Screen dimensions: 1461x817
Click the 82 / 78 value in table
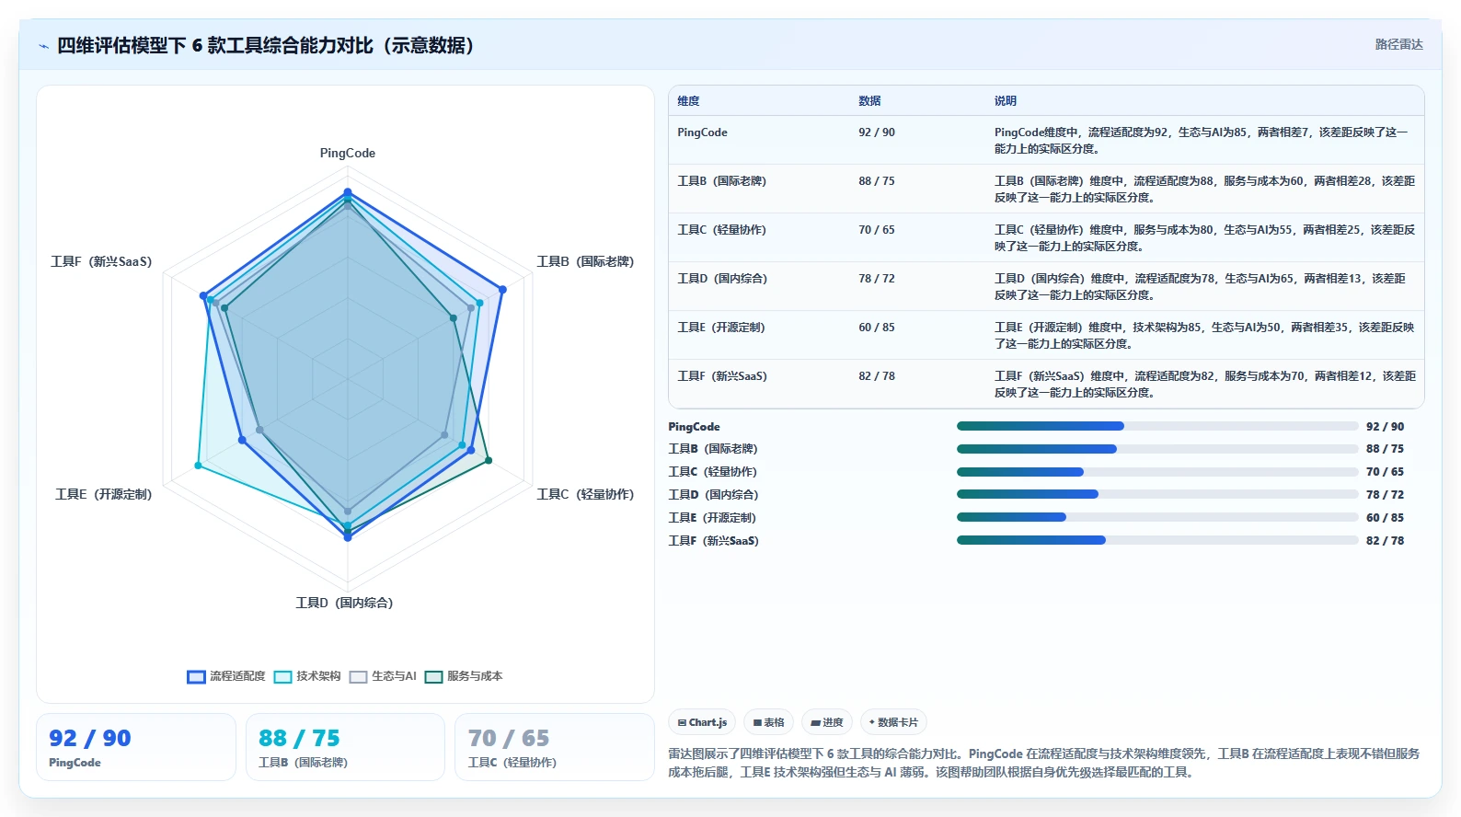[877, 376]
